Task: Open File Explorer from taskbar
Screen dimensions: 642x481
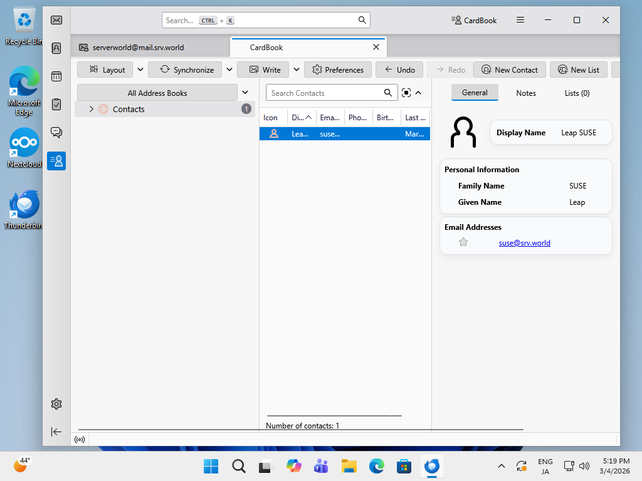Action: click(x=349, y=466)
